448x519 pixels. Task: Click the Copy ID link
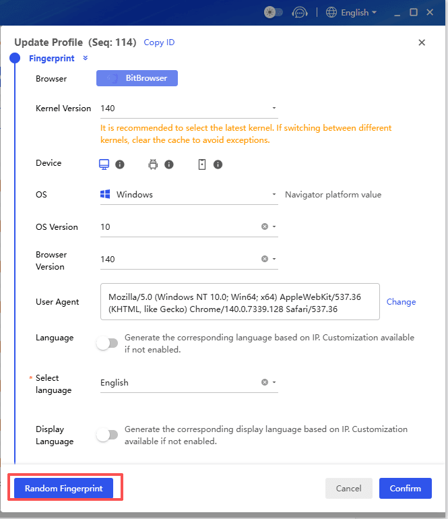pyautogui.click(x=159, y=42)
